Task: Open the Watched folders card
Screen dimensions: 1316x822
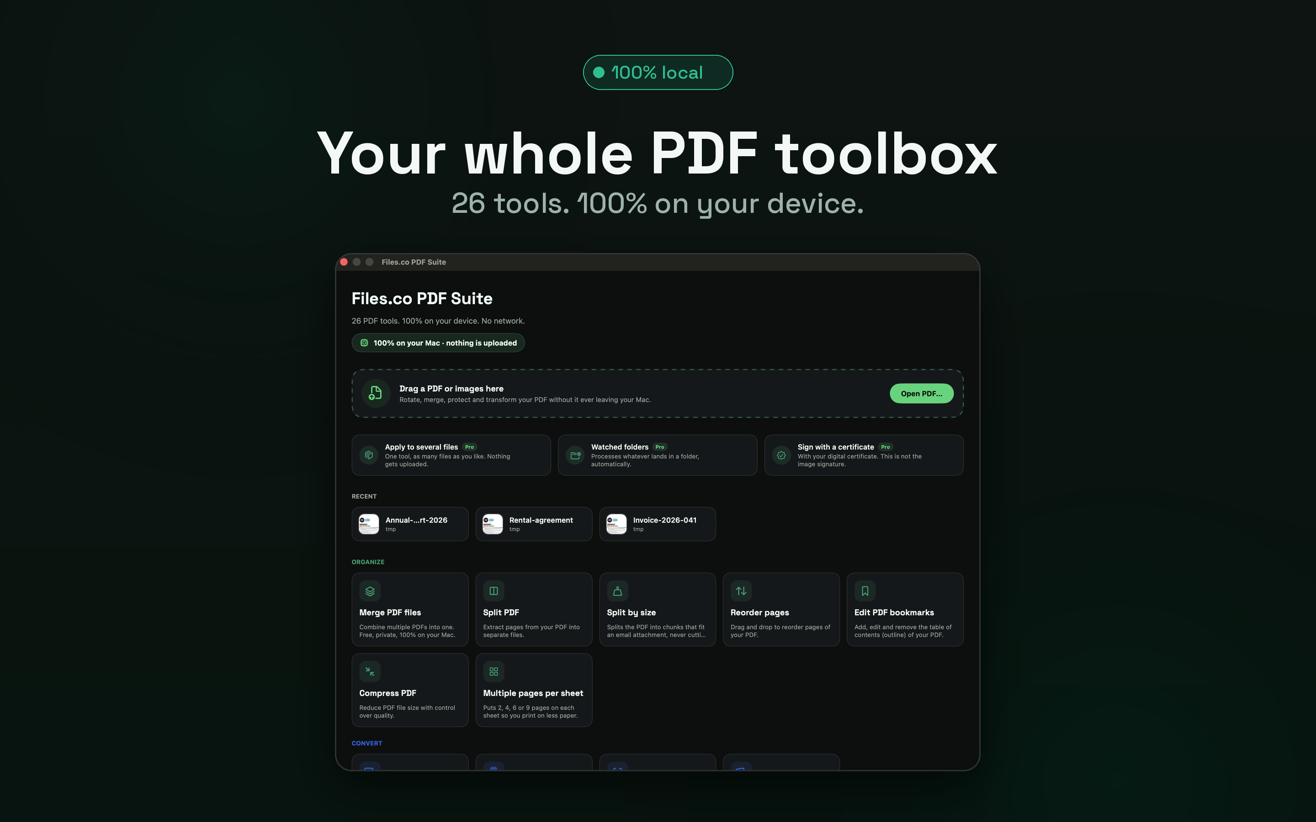Action: point(657,455)
